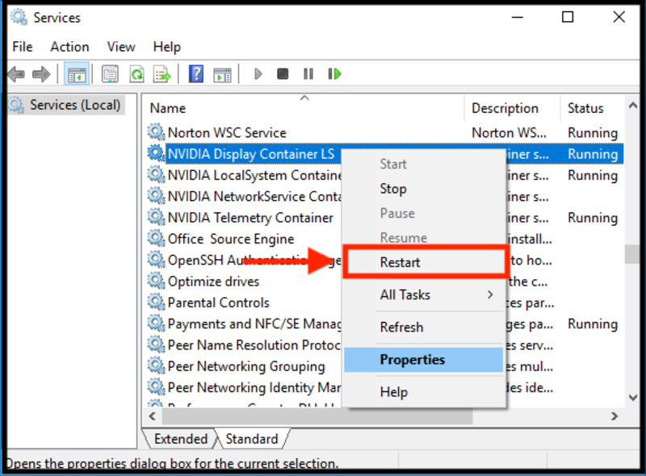Screen dimensions: 646x476
Task: Select the Optimize drives gear icon
Action: [156, 281]
